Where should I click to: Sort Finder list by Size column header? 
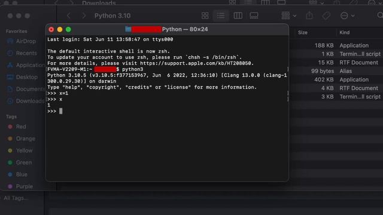click(303, 32)
